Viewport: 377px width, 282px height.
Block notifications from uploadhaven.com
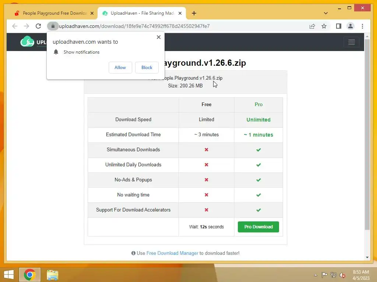click(x=147, y=68)
